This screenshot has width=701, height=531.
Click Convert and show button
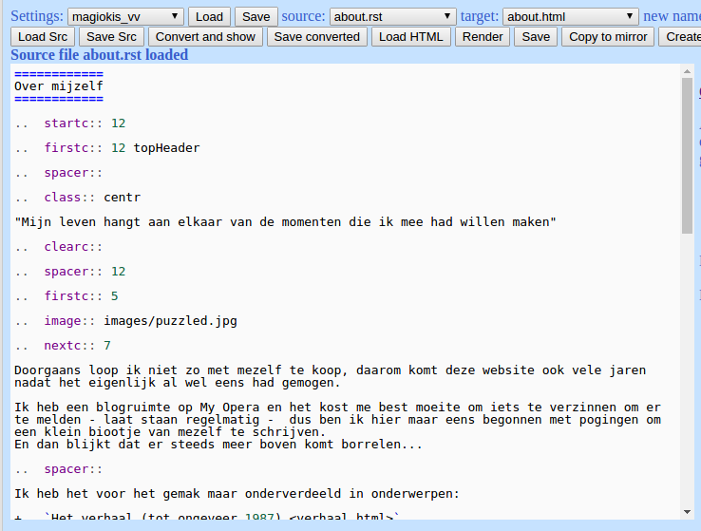pos(205,37)
